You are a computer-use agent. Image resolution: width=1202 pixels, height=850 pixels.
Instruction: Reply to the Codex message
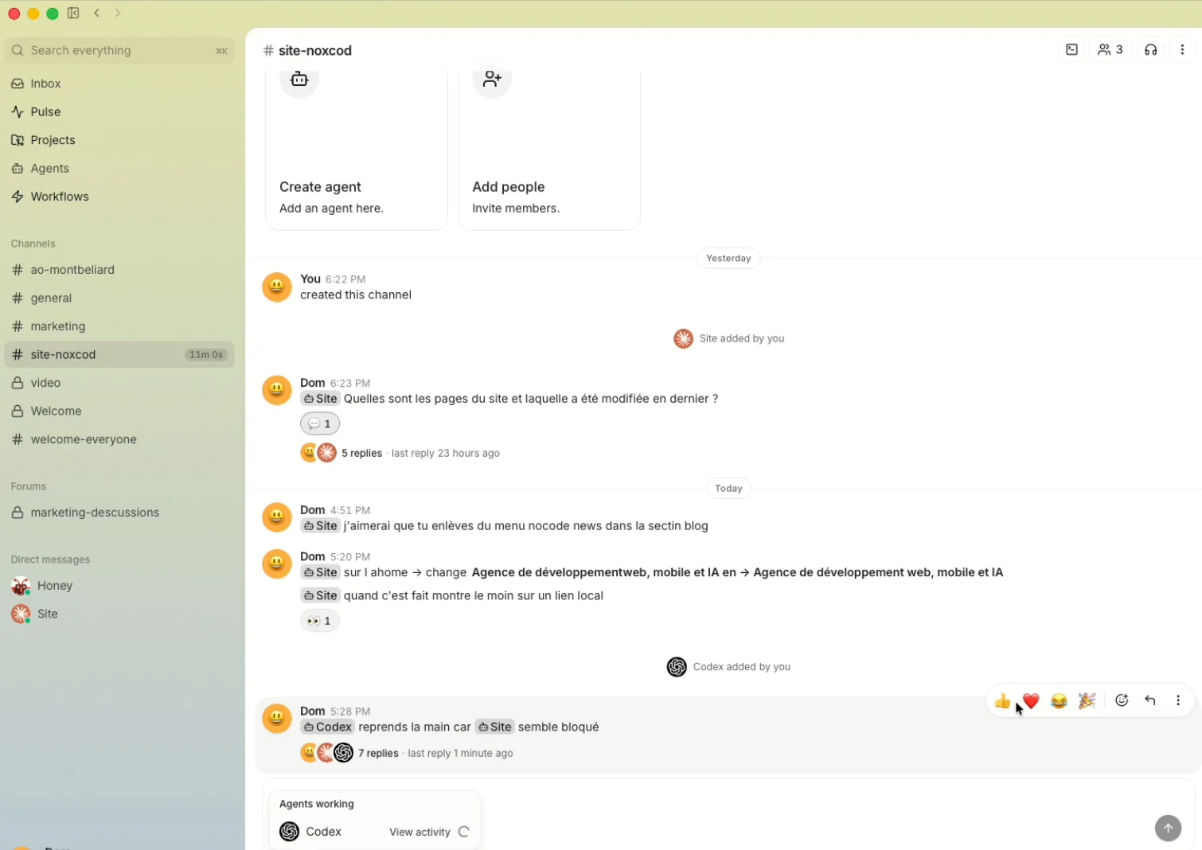(1150, 700)
